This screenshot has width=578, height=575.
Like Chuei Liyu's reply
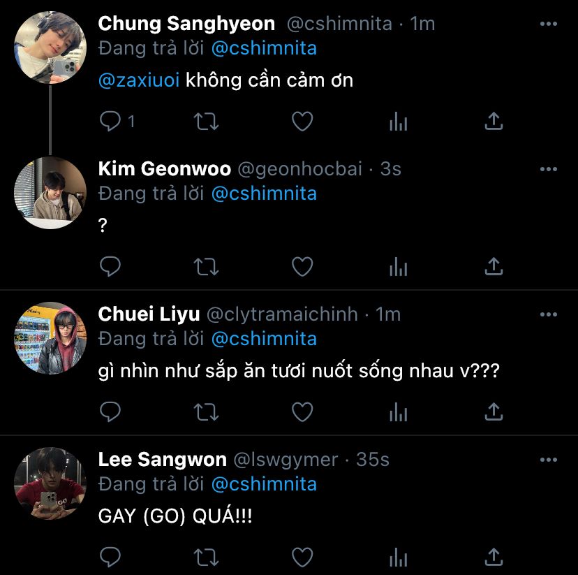coord(302,412)
